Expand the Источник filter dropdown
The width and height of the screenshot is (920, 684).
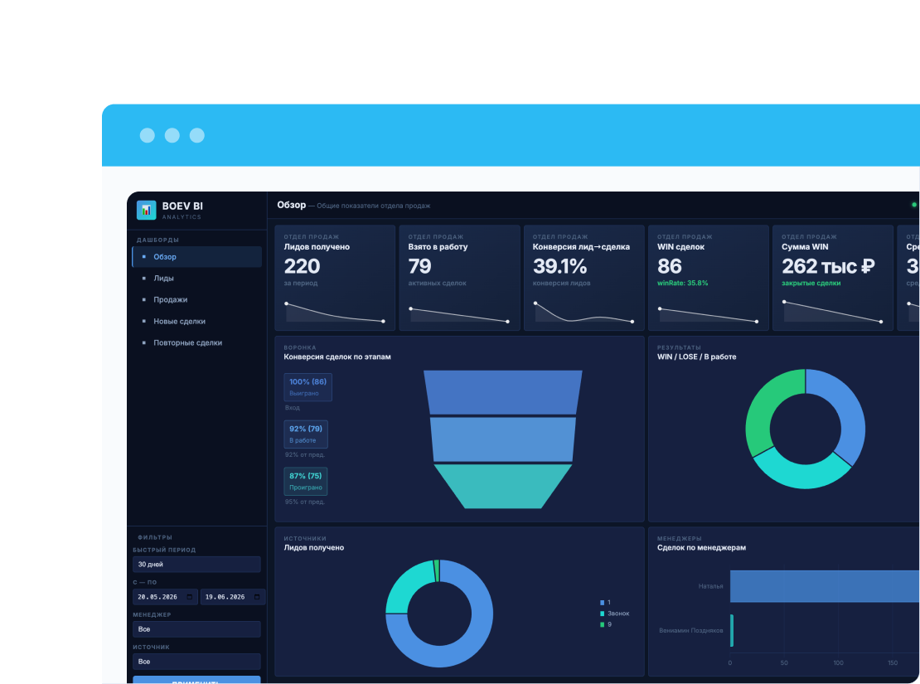click(x=196, y=662)
